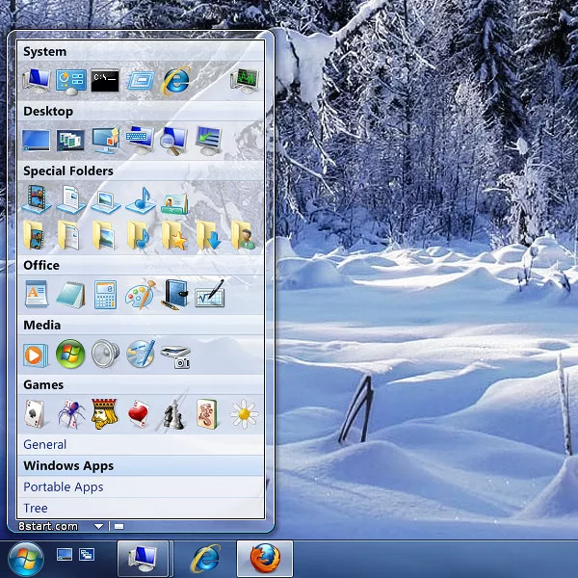Open Notepad from the Office group
578x578 pixels.
tap(70, 294)
